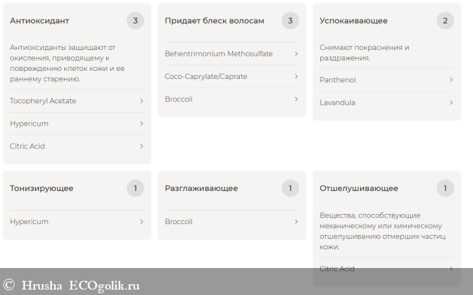473x295 pixels.
Task: Click the count badge on Отшелушивающее card
Action: (445, 188)
